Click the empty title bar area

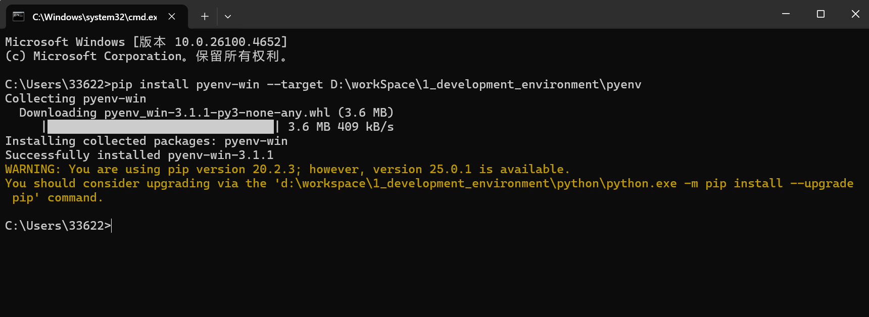point(505,14)
